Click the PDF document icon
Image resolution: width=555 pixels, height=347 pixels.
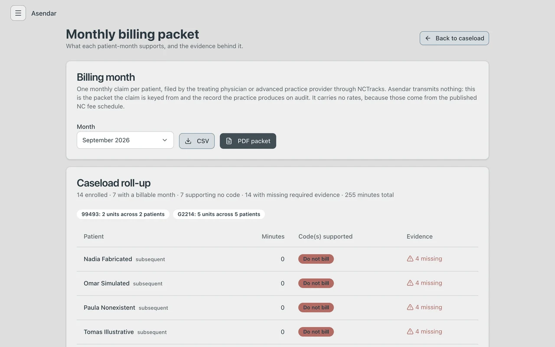click(x=229, y=141)
